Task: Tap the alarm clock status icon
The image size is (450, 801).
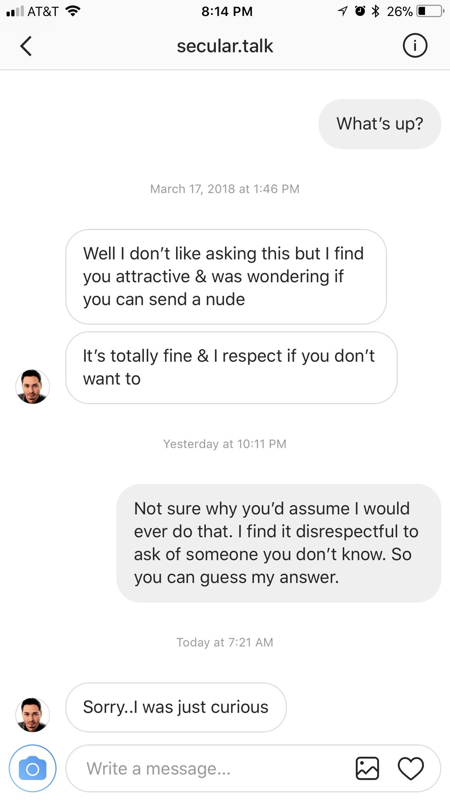Action: tap(360, 11)
